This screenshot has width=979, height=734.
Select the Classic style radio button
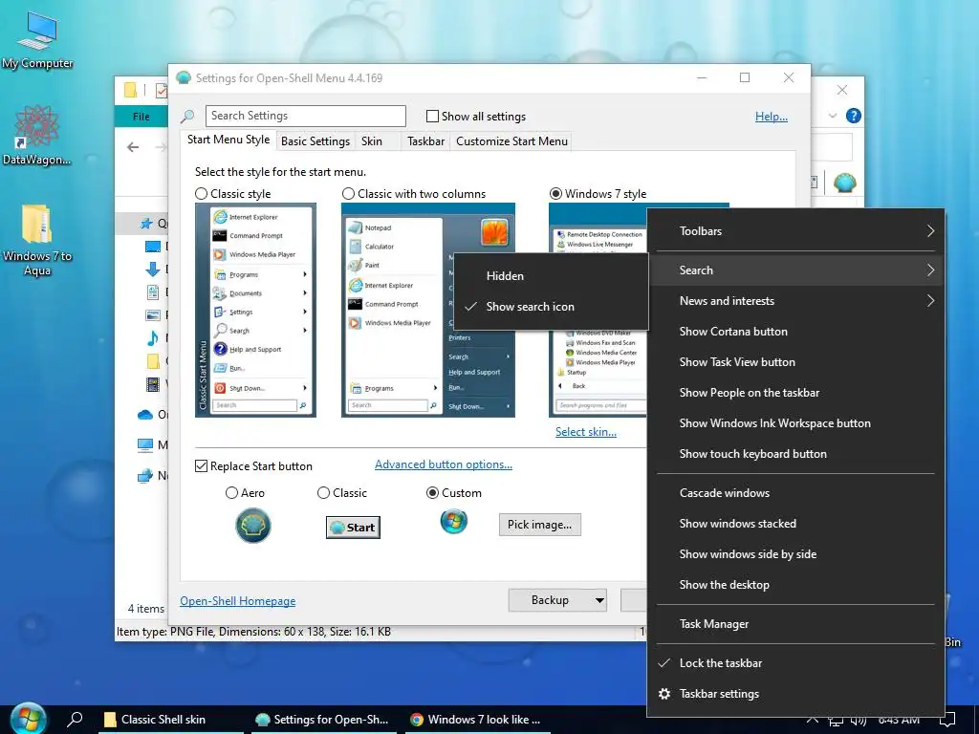tap(201, 194)
